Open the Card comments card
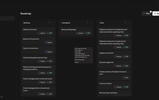 pyautogui.click(x=114, y=85)
